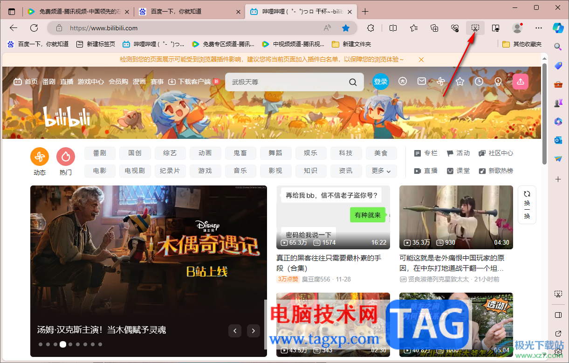Toggle the blue favorite star in address bar
The image size is (569, 363).
tap(346, 28)
